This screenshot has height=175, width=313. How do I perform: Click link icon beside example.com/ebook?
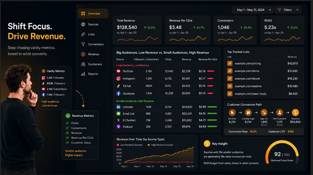point(230,79)
